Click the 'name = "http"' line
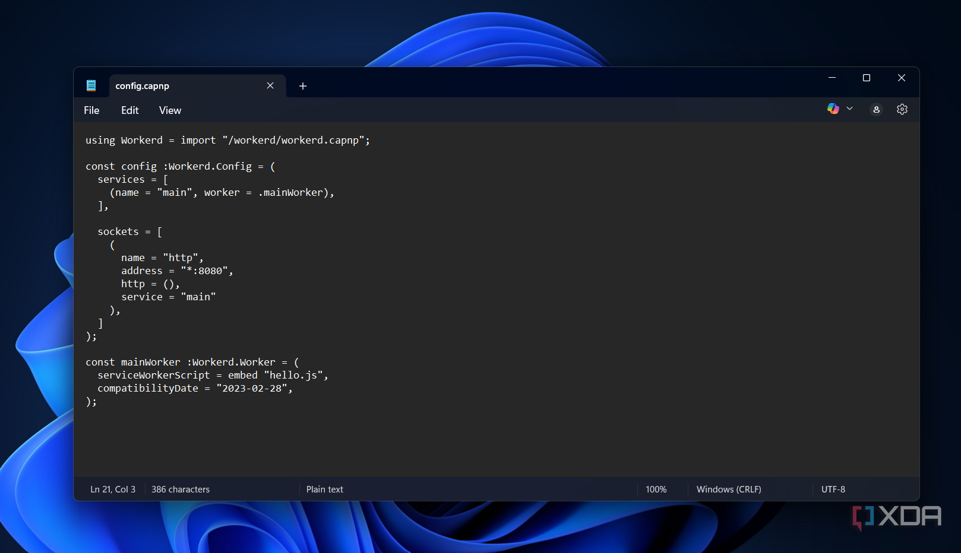 163,258
